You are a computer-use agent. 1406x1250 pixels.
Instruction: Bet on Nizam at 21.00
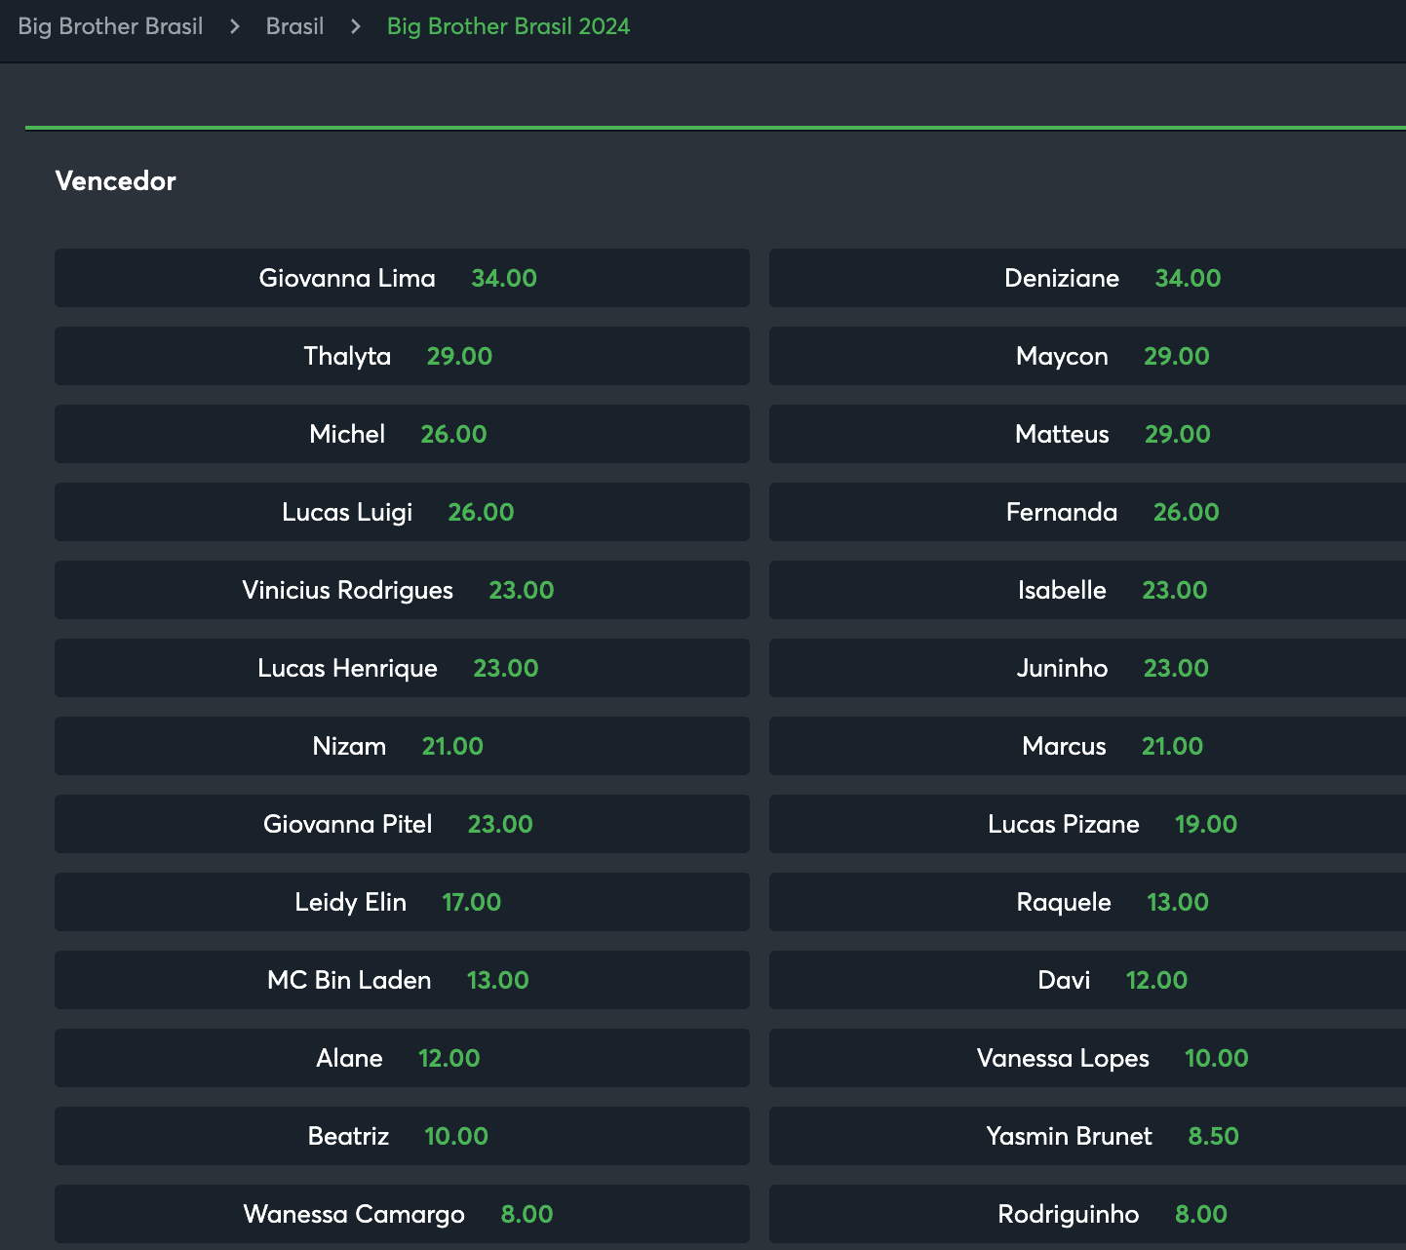402,746
